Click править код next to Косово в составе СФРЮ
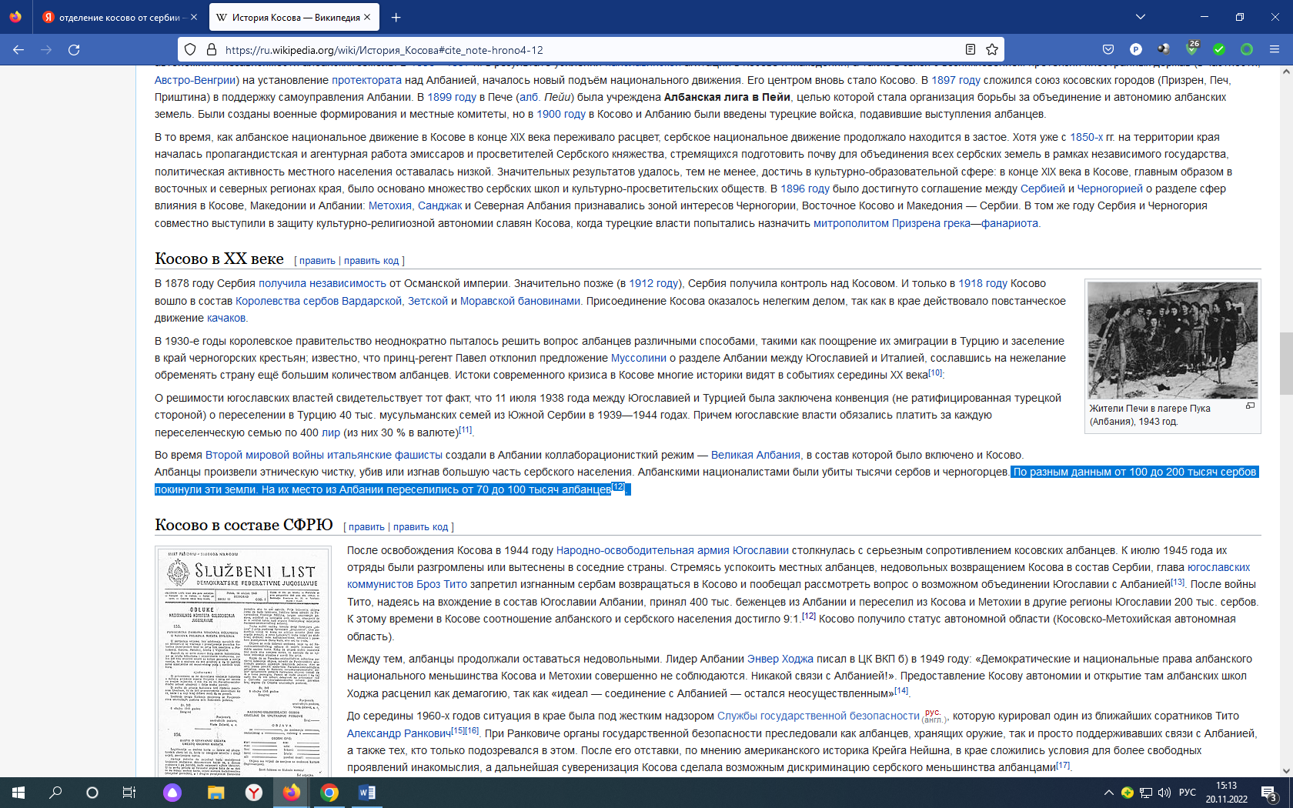1293x808 pixels. click(420, 527)
